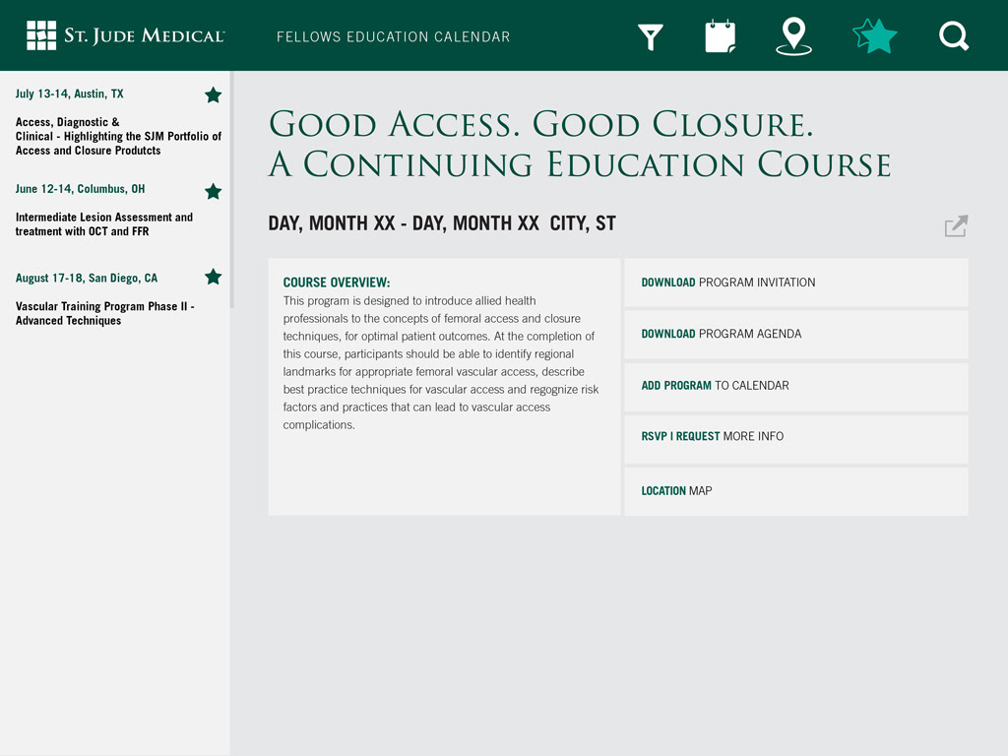This screenshot has height=756, width=1008.
Task: Open the search magnifier icon
Action: coord(953,36)
